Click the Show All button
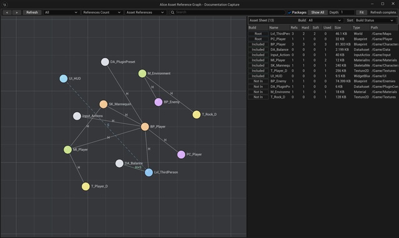Viewport: 399px width, 238px height. 318,12
